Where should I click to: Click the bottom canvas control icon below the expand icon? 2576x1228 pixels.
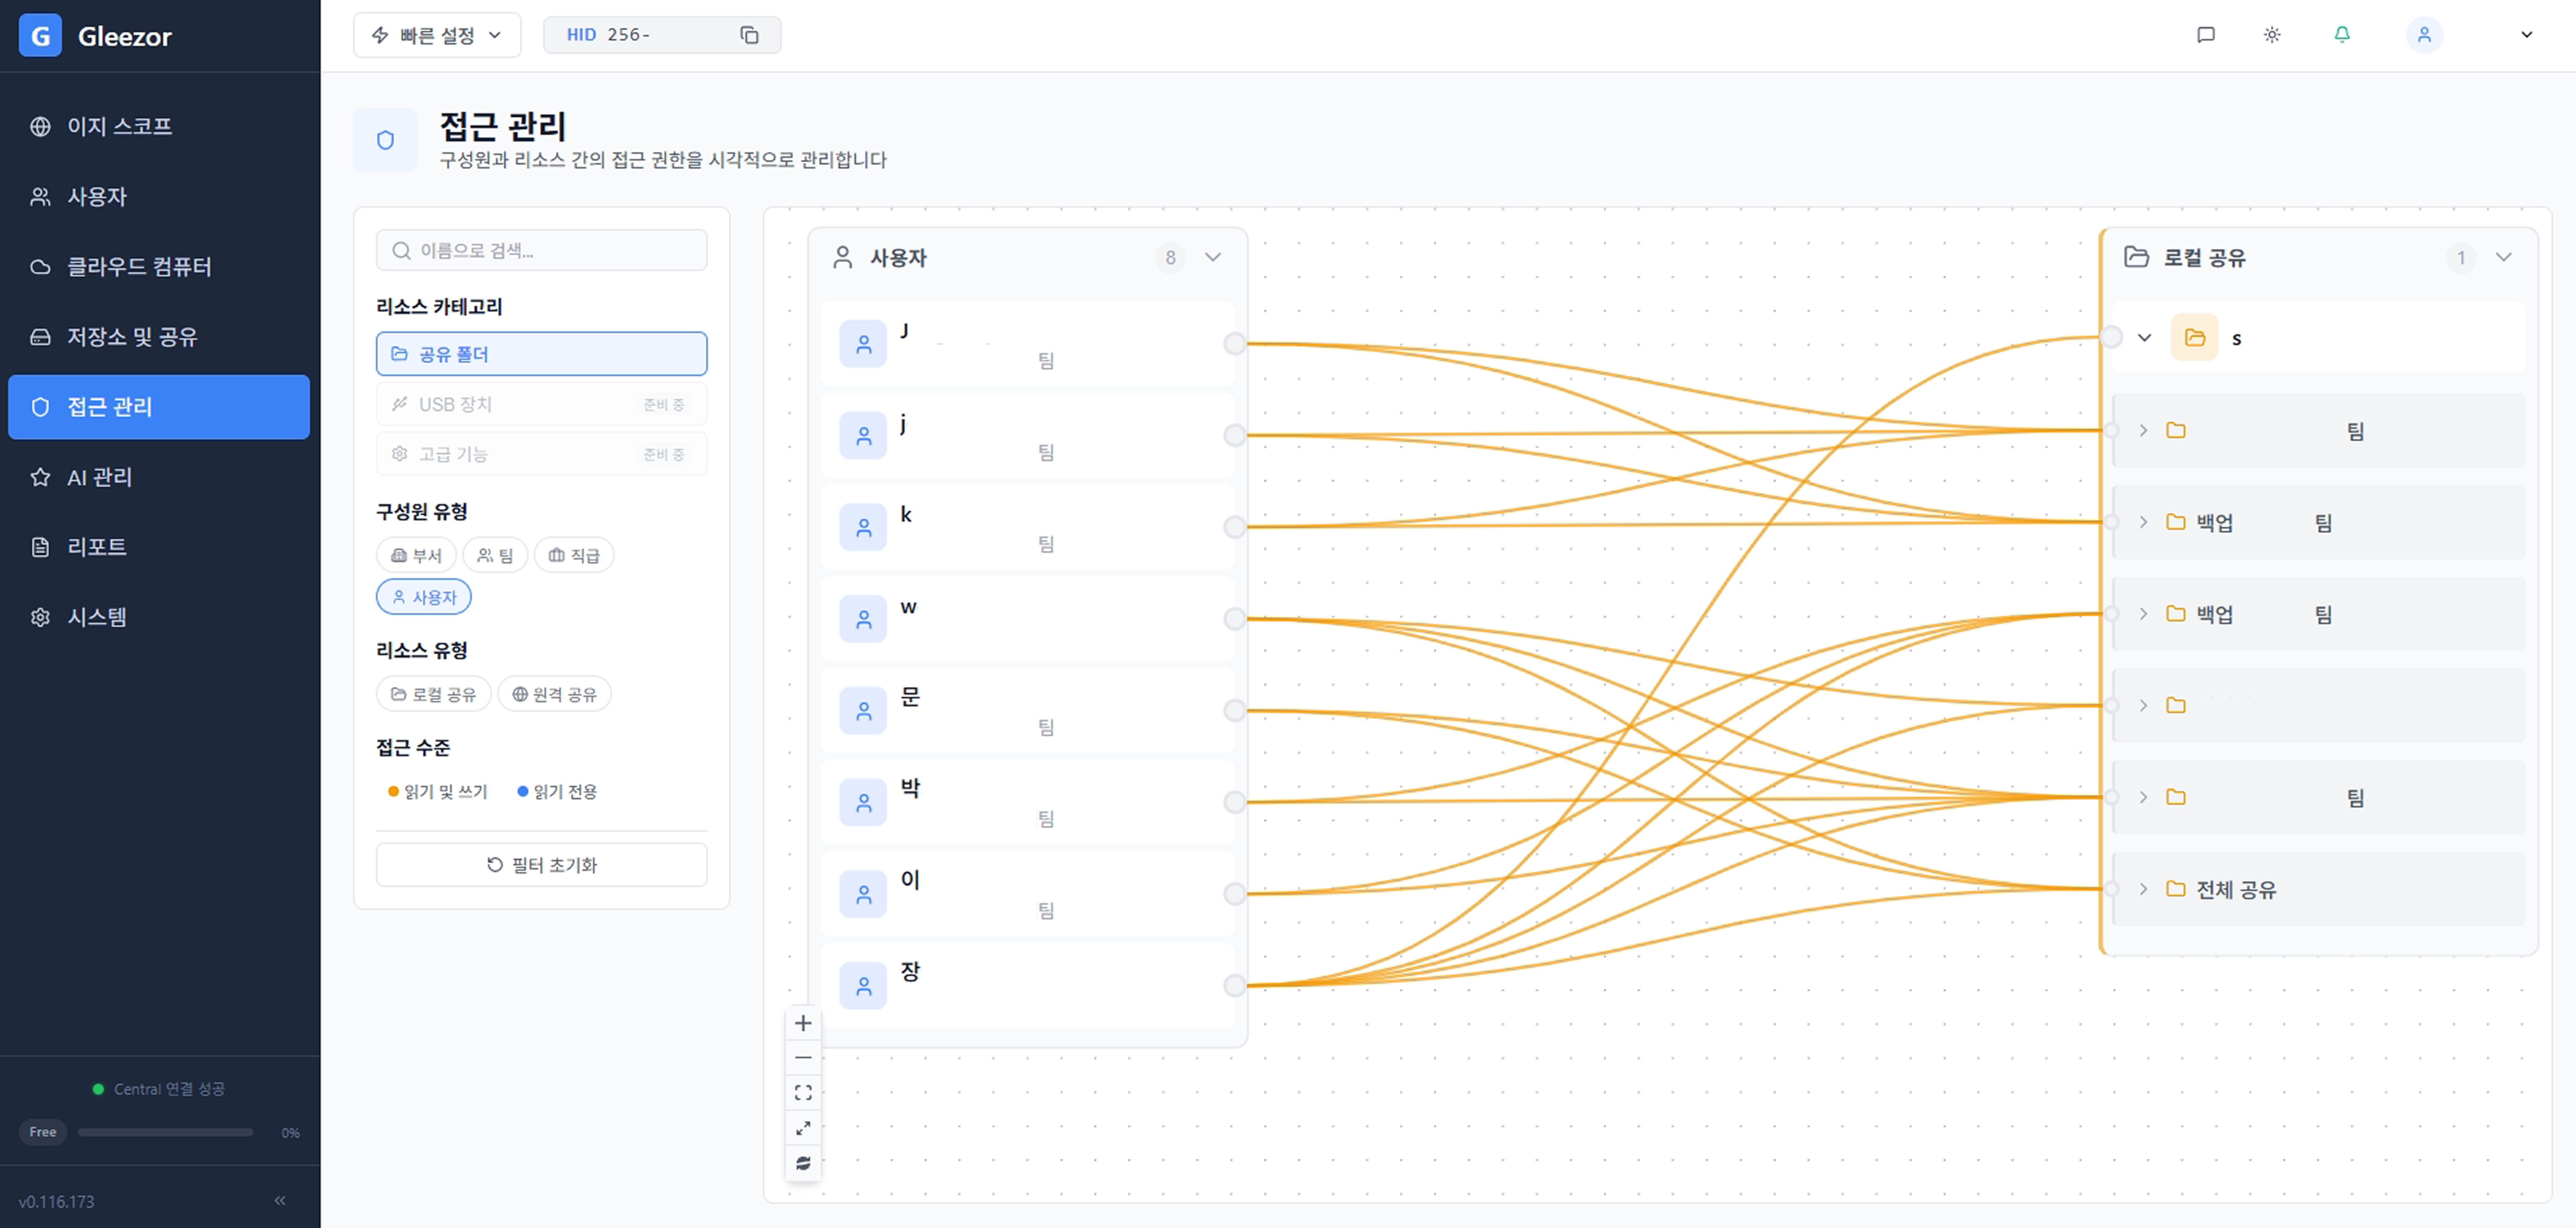click(x=803, y=1163)
